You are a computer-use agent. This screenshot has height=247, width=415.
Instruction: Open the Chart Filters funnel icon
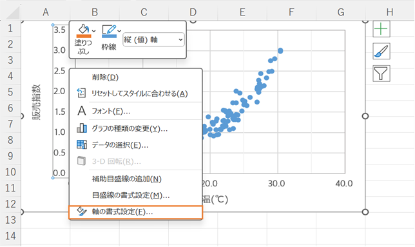pos(381,74)
